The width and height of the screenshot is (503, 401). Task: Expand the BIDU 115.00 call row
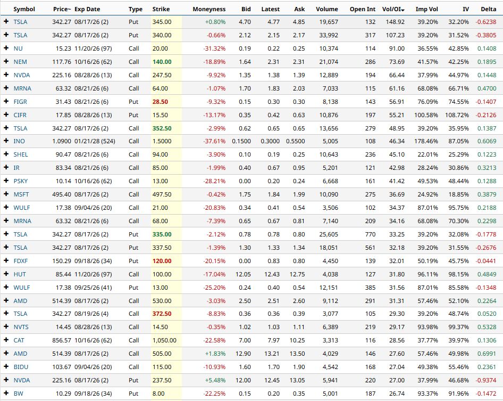(6, 366)
